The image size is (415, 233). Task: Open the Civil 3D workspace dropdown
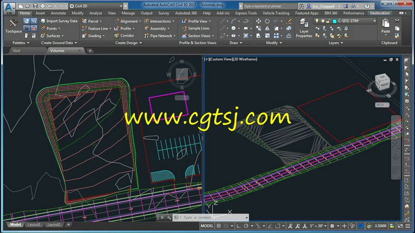pos(96,6)
